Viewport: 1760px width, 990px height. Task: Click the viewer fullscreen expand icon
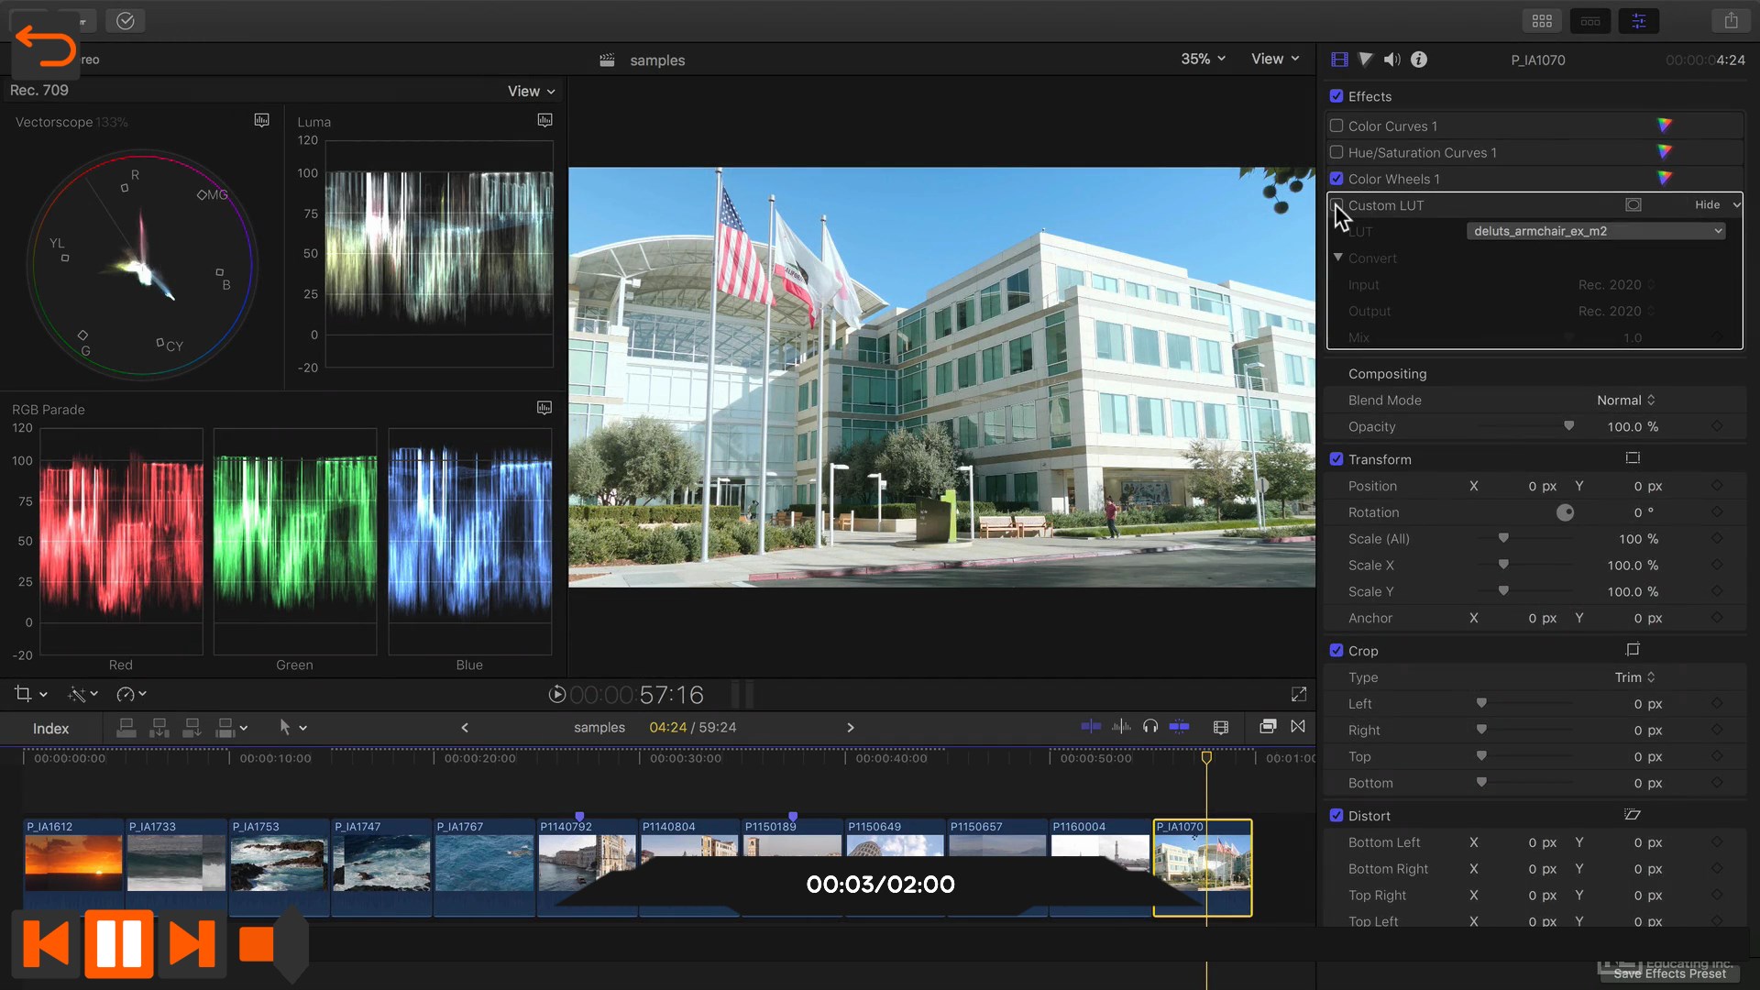(x=1299, y=695)
